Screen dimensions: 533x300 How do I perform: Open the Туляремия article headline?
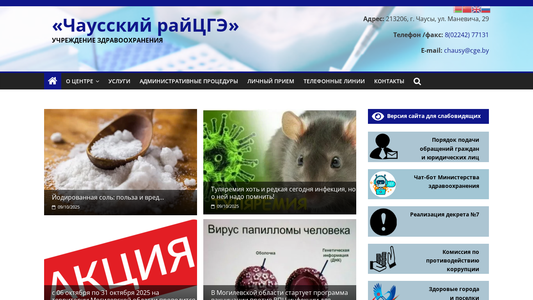(x=283, y=193)
